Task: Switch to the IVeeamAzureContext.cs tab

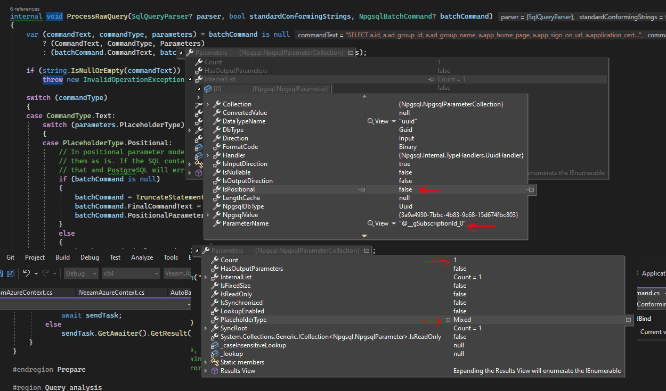Action: pos(111,293)
